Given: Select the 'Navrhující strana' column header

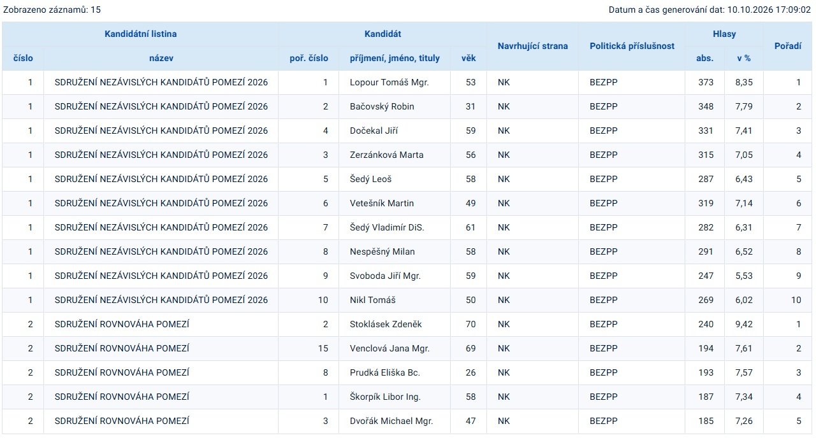Looking at the screenshot, I should click(533, 46).
